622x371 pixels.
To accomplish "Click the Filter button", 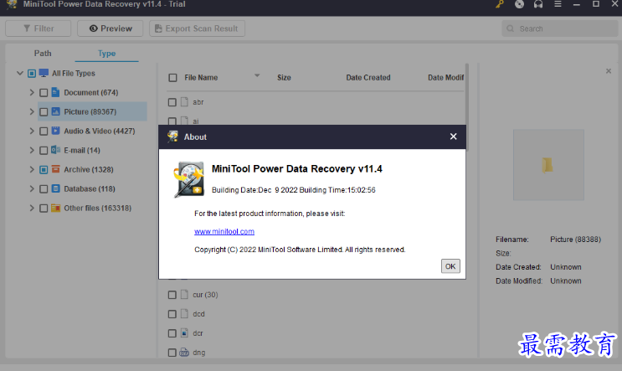I will pyautogui.click(x=38, y=28).
